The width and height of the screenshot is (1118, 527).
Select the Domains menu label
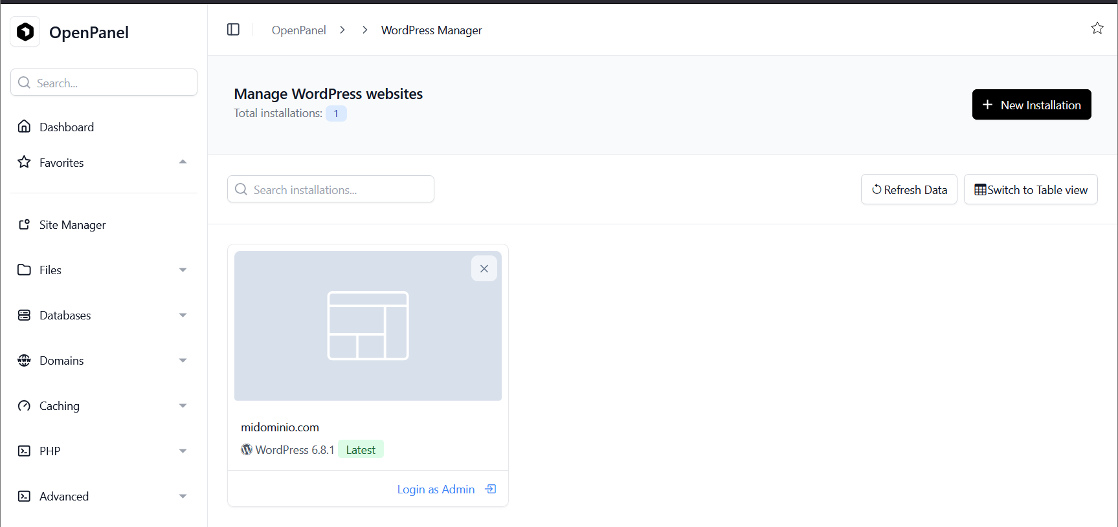tap(61, 361)
